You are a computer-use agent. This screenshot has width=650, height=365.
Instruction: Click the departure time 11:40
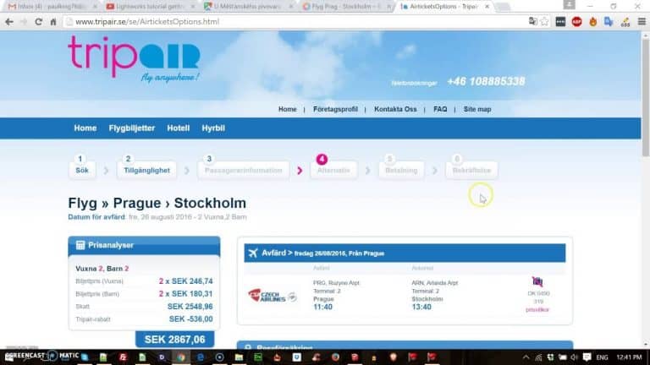coord(322,307)
